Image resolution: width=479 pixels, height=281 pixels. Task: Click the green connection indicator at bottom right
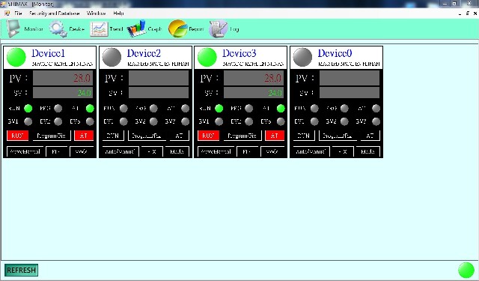466,271
